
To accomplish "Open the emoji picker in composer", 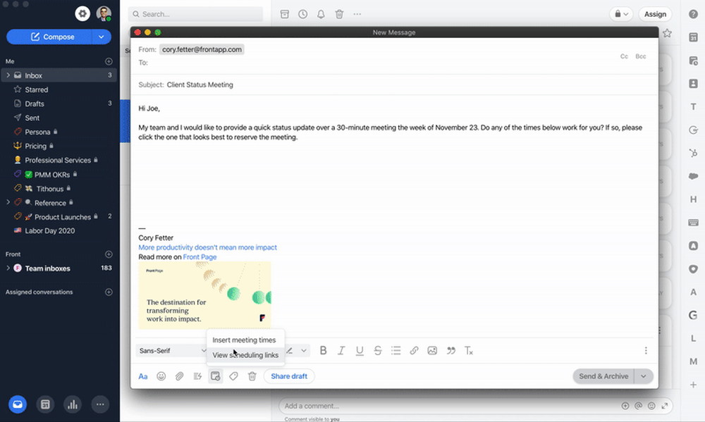I will click(x=161, y=376).
